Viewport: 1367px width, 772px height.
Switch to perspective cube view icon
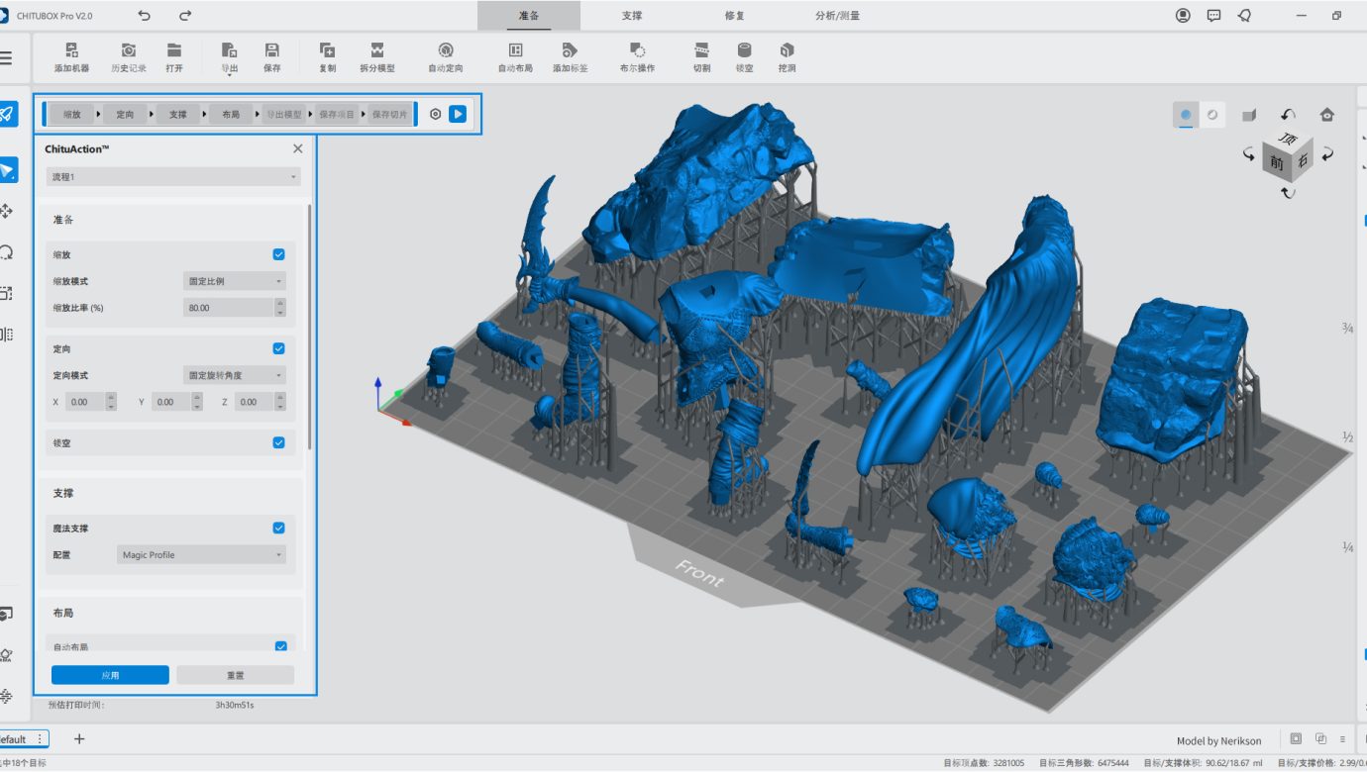pos(1249,115)
